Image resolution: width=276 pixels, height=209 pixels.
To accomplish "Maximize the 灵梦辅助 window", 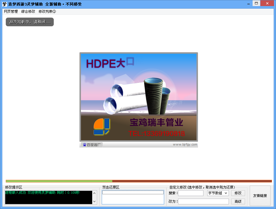I will tap(256, 3).
